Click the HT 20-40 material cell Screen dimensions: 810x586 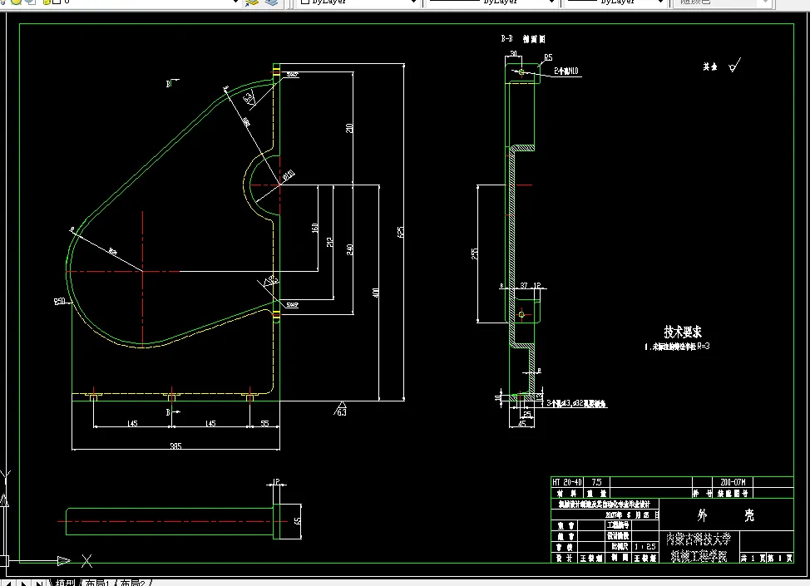[x=566, y=482]
